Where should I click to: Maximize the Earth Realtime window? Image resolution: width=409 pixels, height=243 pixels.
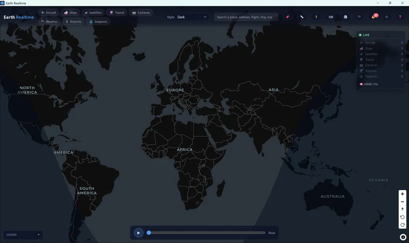(390, 3)
